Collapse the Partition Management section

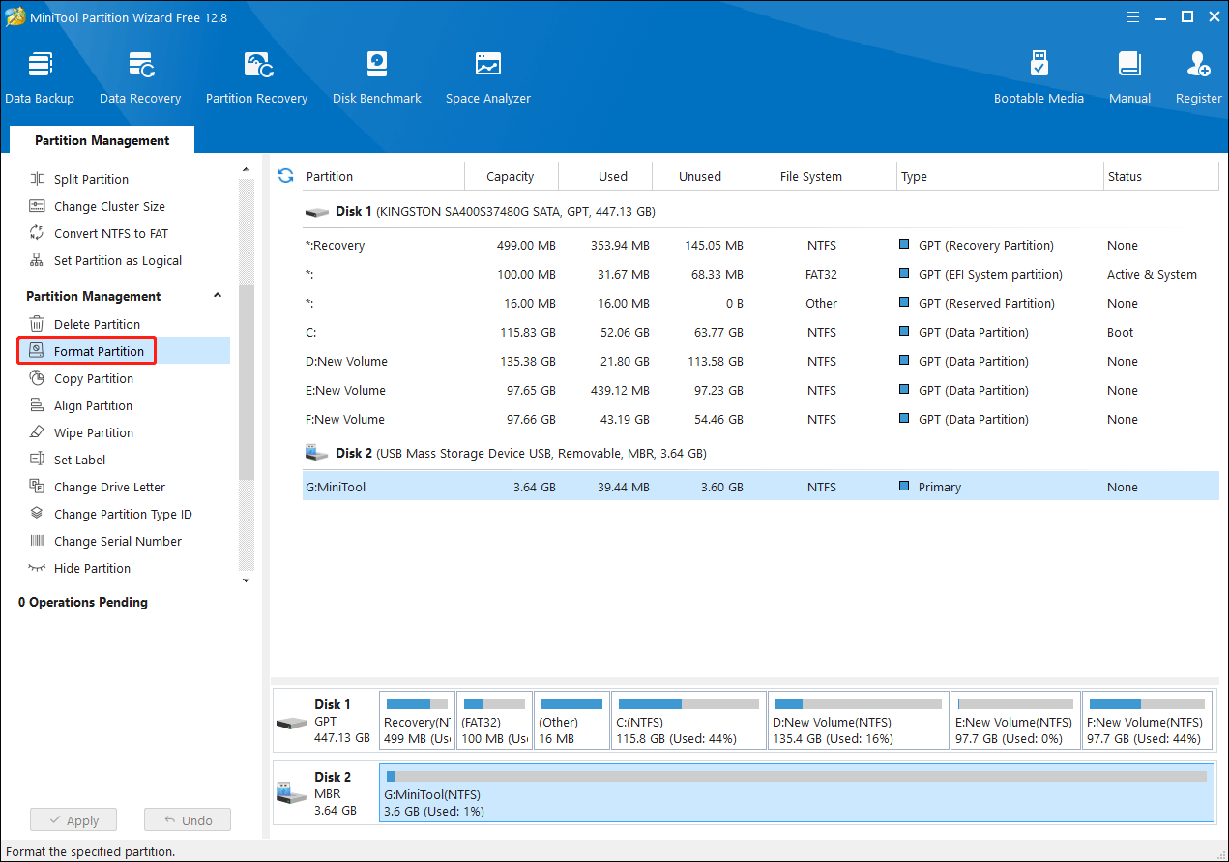218,295
